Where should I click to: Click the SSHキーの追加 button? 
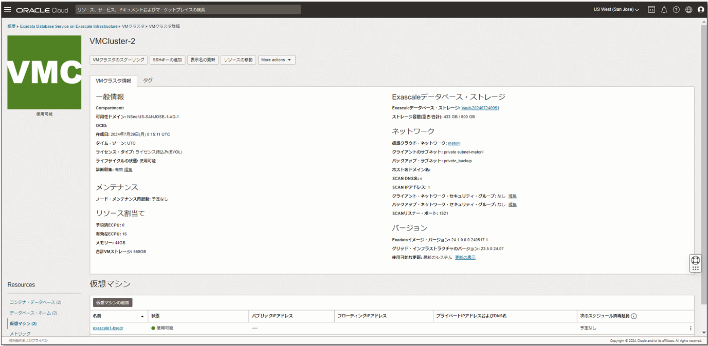click(168, 60)
